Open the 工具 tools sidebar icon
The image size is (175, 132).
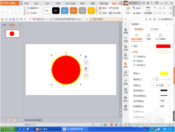click(x=125, y=91)
